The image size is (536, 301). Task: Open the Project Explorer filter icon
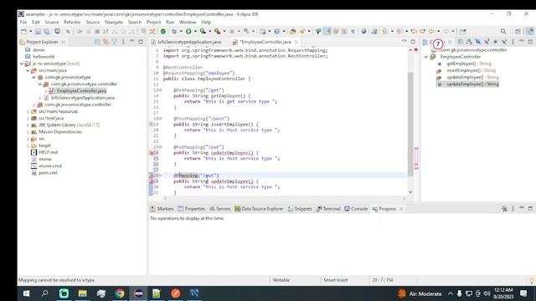tap(115, 42)
